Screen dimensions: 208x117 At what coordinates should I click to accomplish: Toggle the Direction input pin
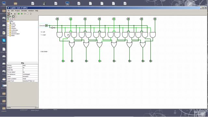[46, 25]
